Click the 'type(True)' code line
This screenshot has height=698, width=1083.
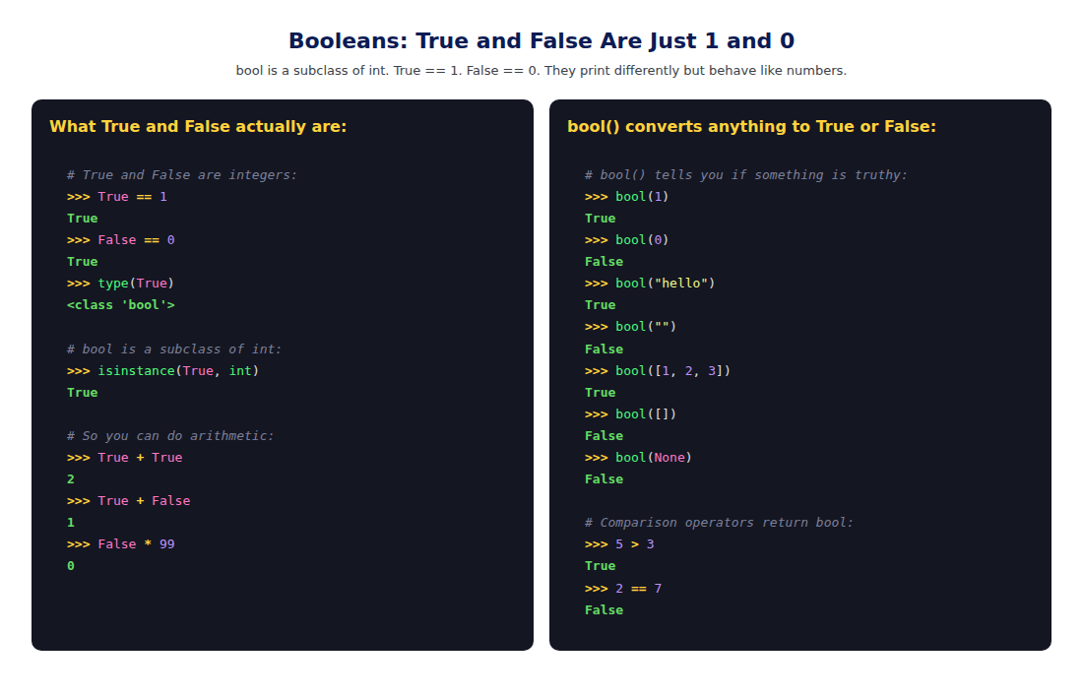(121, 284)
